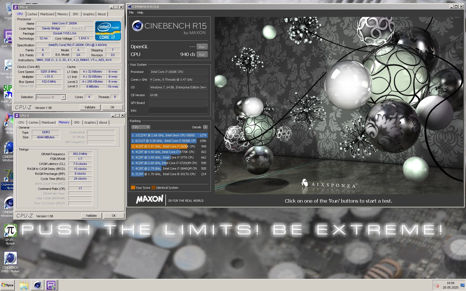Expand ranking Details with the arrow button
The width and height of the screenshot is (466, 291).
point(205,127)
